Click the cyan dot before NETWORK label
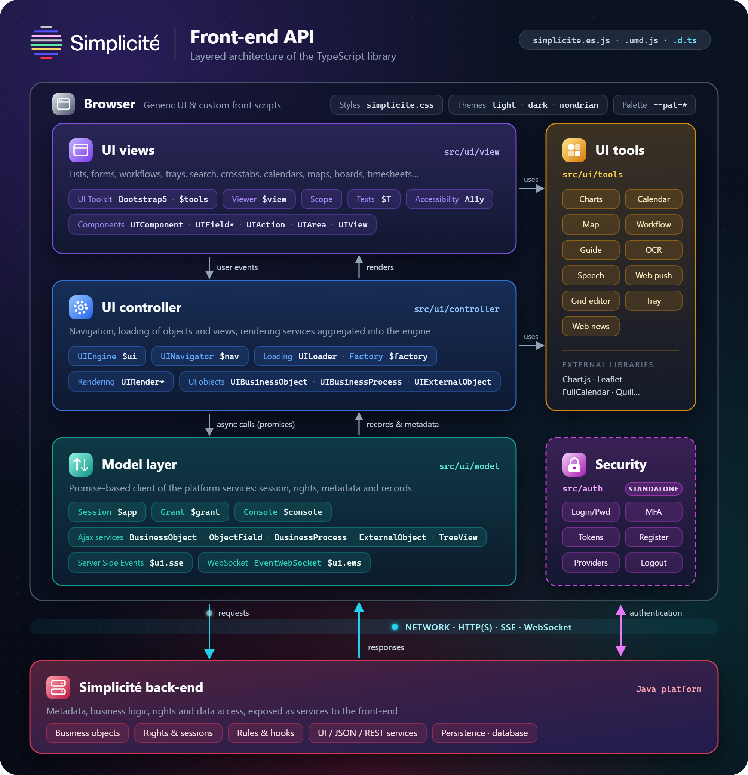The width and height of the screenshot is (748, 775). [395, 627]
